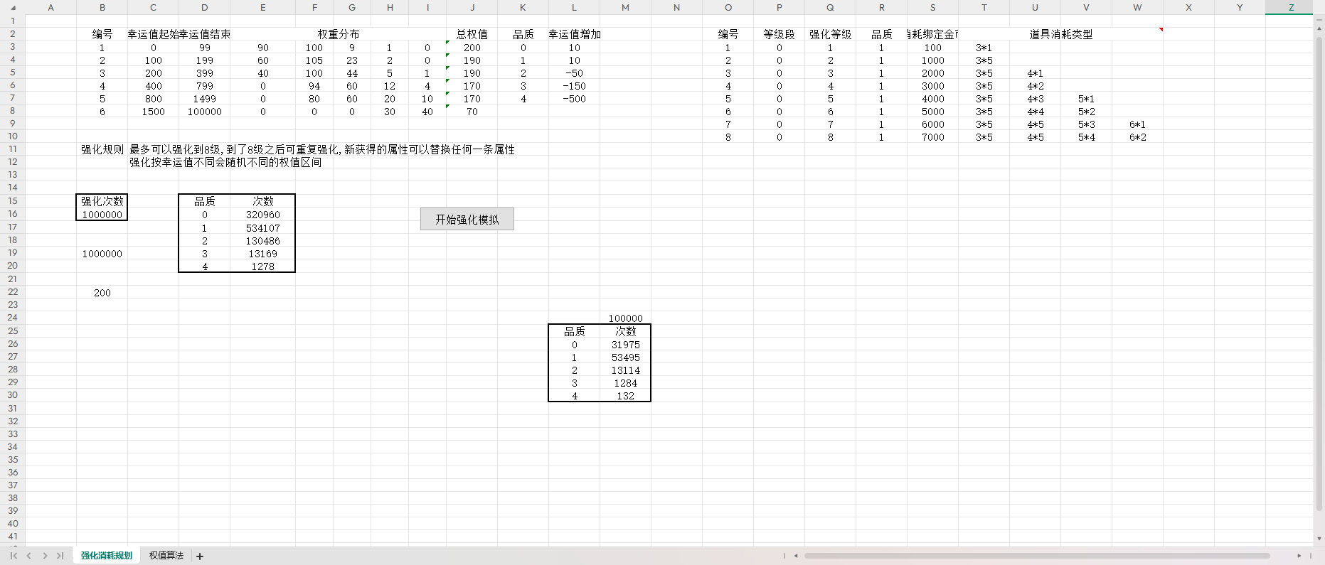
Task: Click horizontal scrollbar left arrow
Action: pos(796,556)
